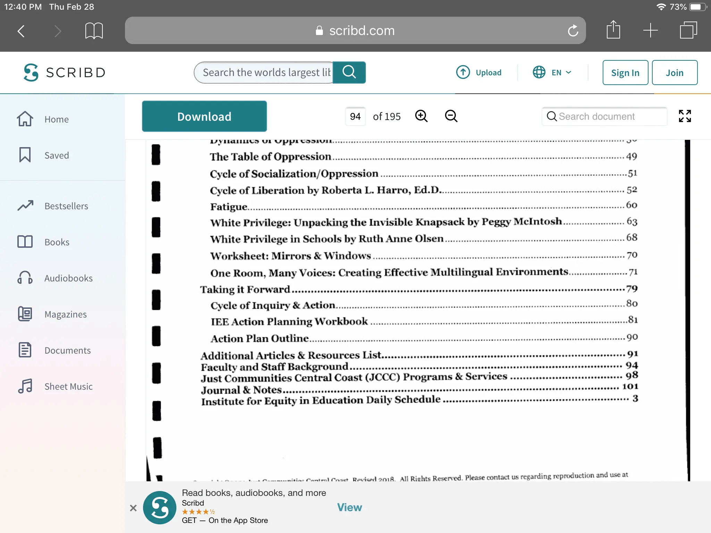Open a new Safari tab

click(650, 31)
